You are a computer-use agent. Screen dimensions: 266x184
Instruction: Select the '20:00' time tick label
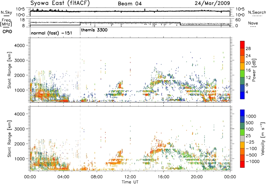point(197,177)
